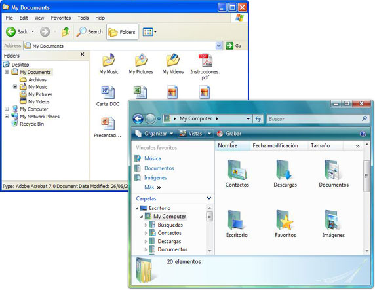The width and height of the screenshot is (375, 290).
Task: Select Escritorio in the Carpetas tree
Action: [159, 208]
